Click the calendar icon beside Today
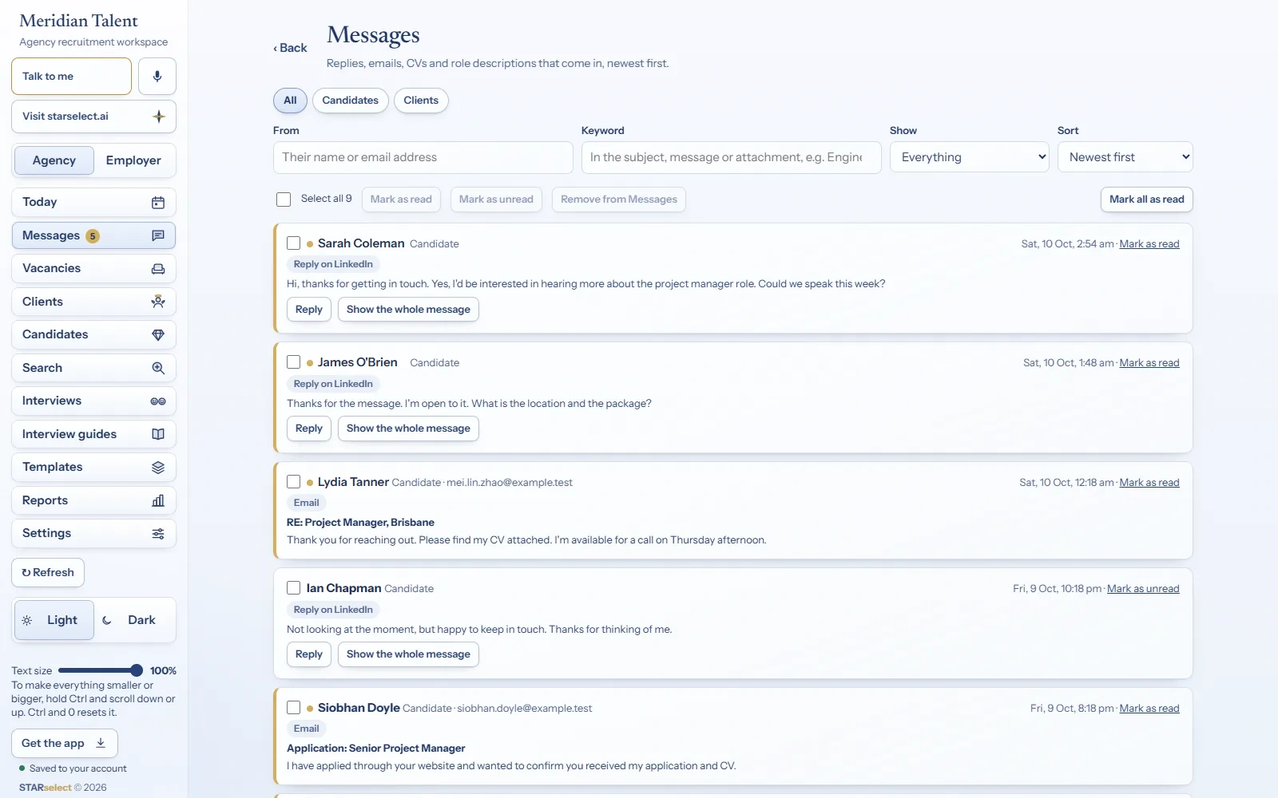Image resolution: width=1278 pixels, height=798 pixels. [158, 203]
